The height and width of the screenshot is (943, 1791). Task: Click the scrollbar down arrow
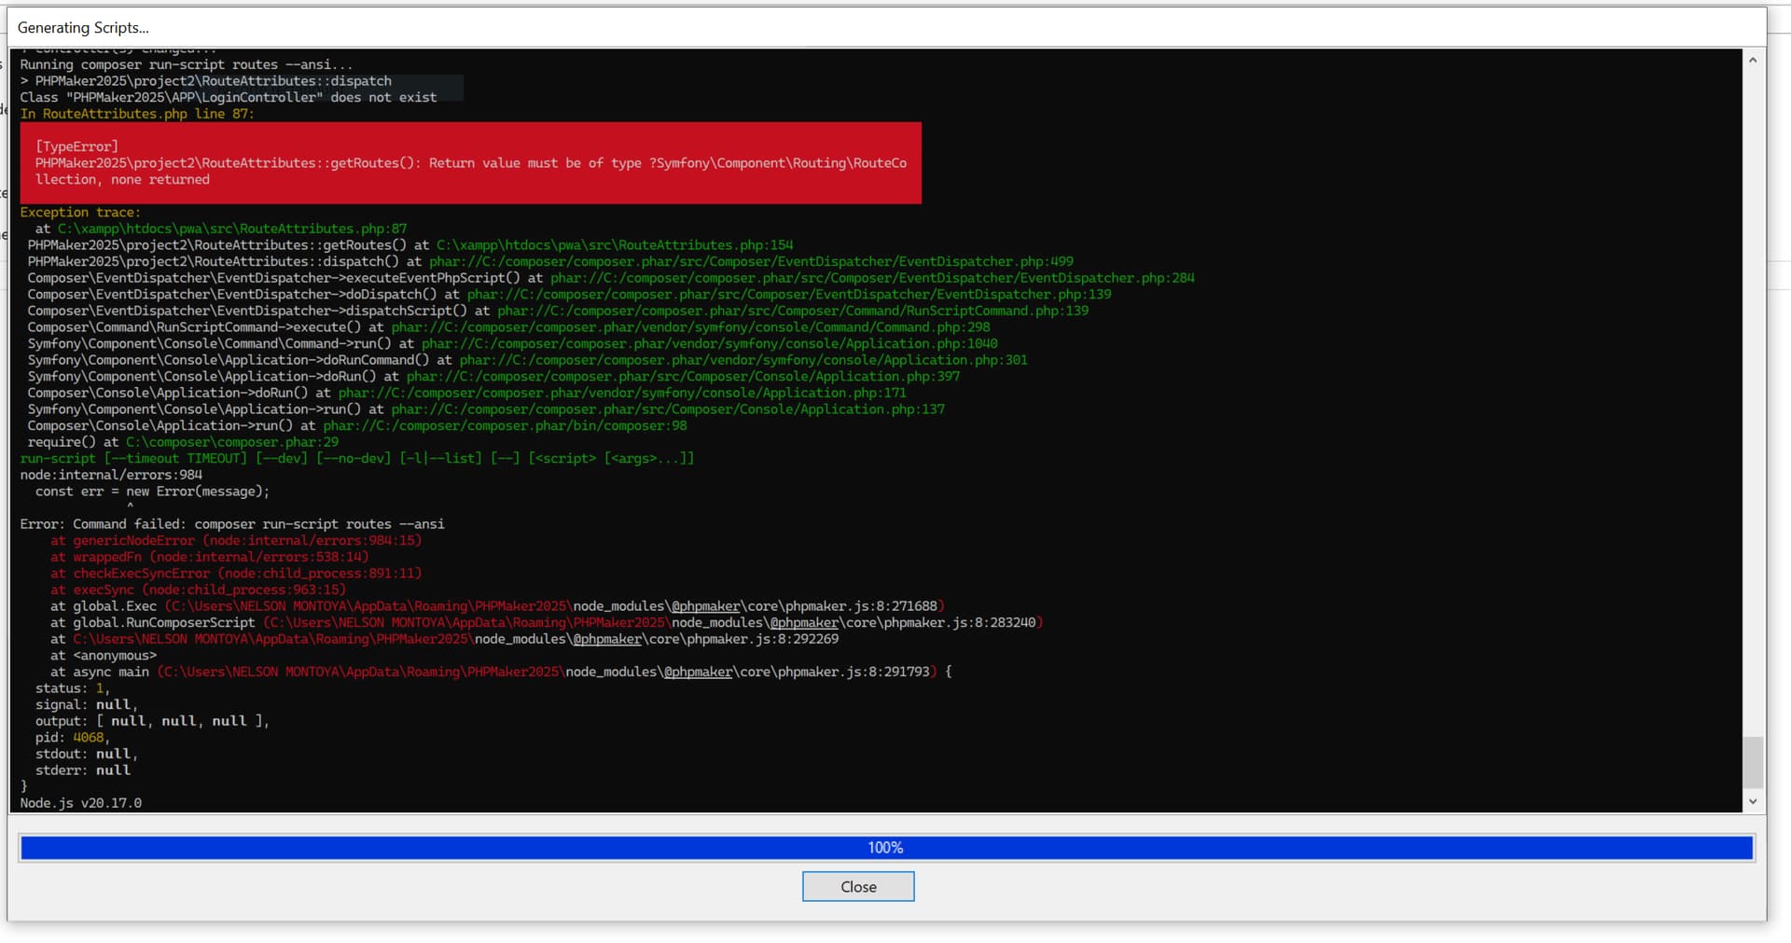[x=1753, y=801]
